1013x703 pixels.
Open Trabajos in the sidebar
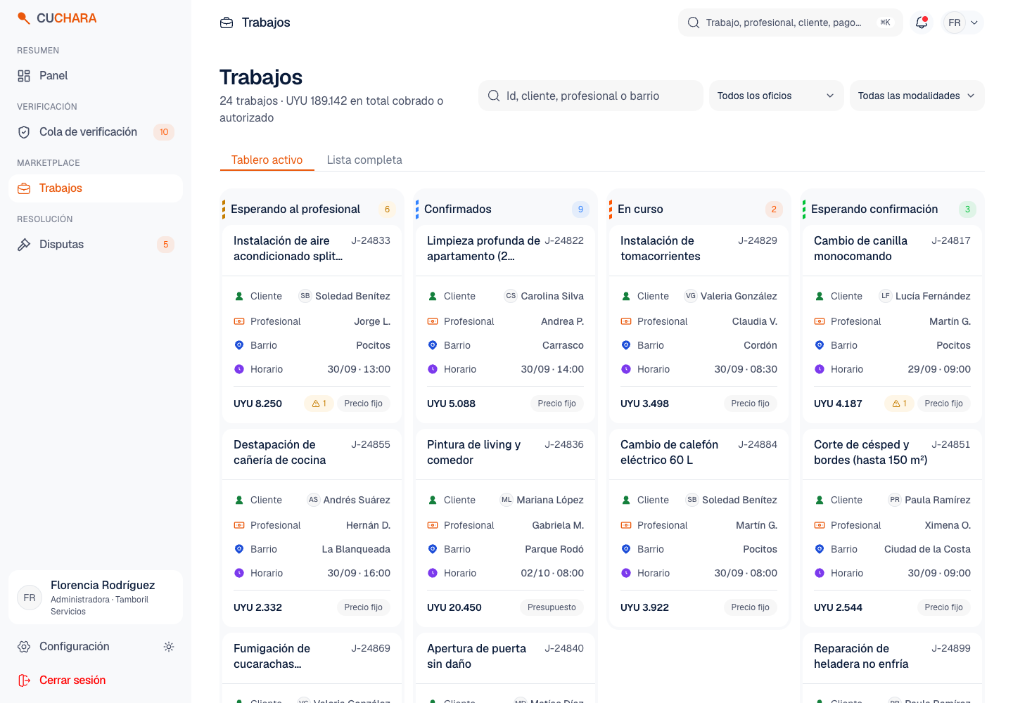point(96,188)
